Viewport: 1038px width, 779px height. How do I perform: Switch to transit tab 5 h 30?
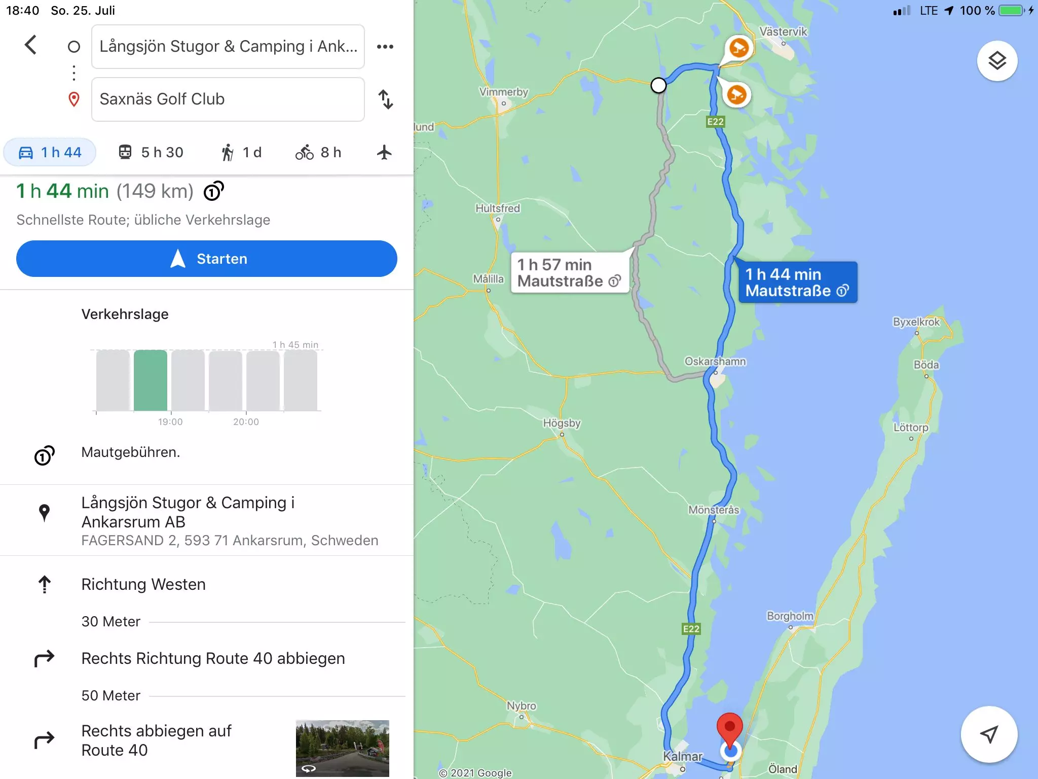pos(151,152)
